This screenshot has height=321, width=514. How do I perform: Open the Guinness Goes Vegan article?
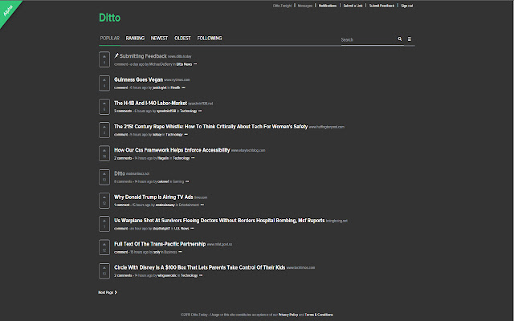[x=138, y=79]
